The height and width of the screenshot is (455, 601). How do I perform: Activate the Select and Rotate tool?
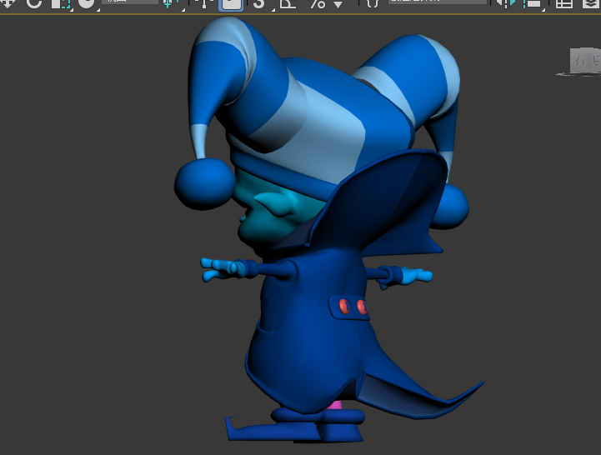(34, 3)
